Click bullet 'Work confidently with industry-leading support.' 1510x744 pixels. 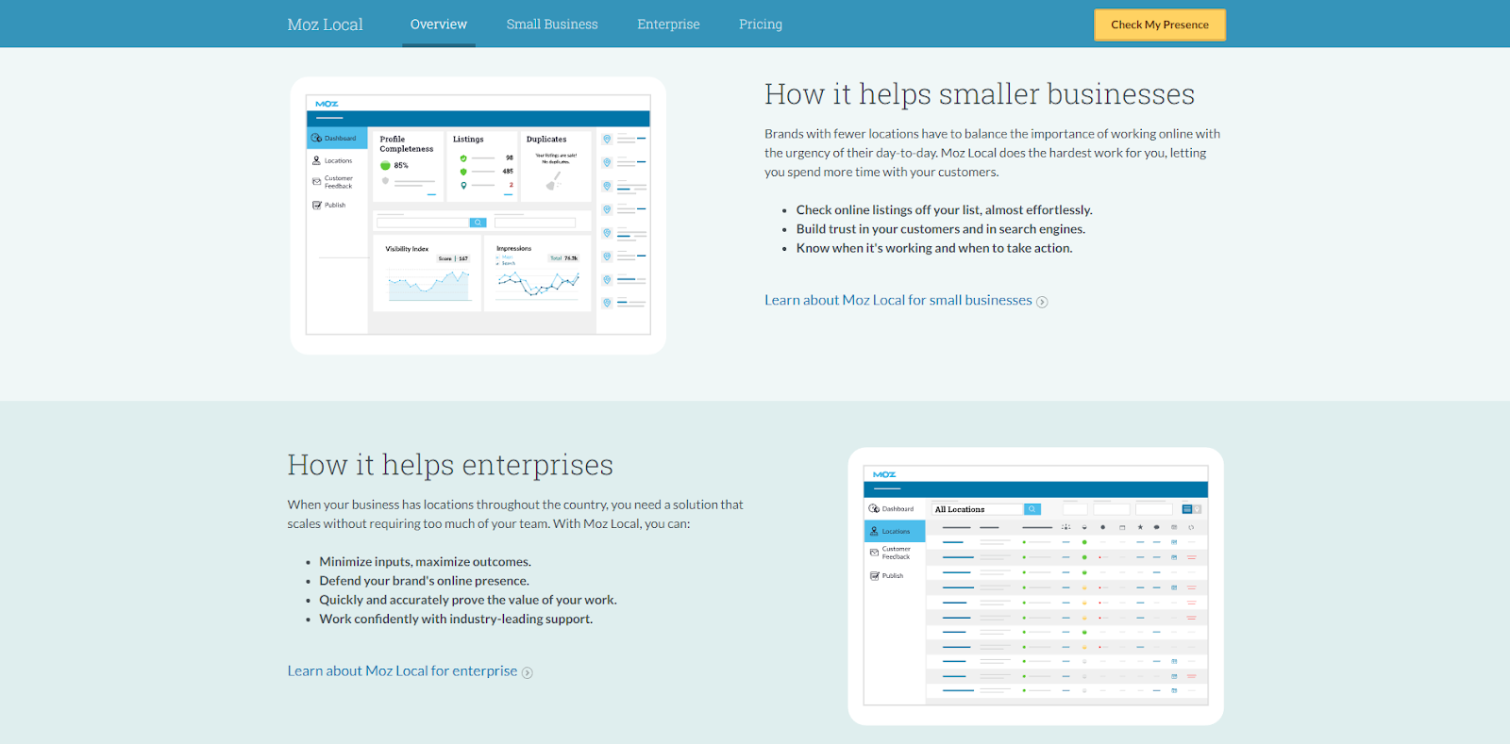[456, 619]
